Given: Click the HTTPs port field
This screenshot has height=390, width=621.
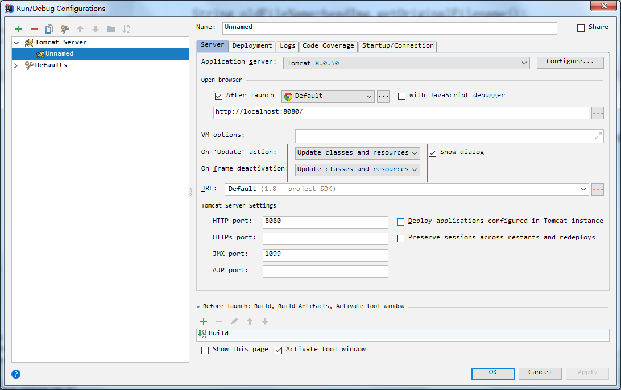Looking at the screenshot, I should (325, 238).
